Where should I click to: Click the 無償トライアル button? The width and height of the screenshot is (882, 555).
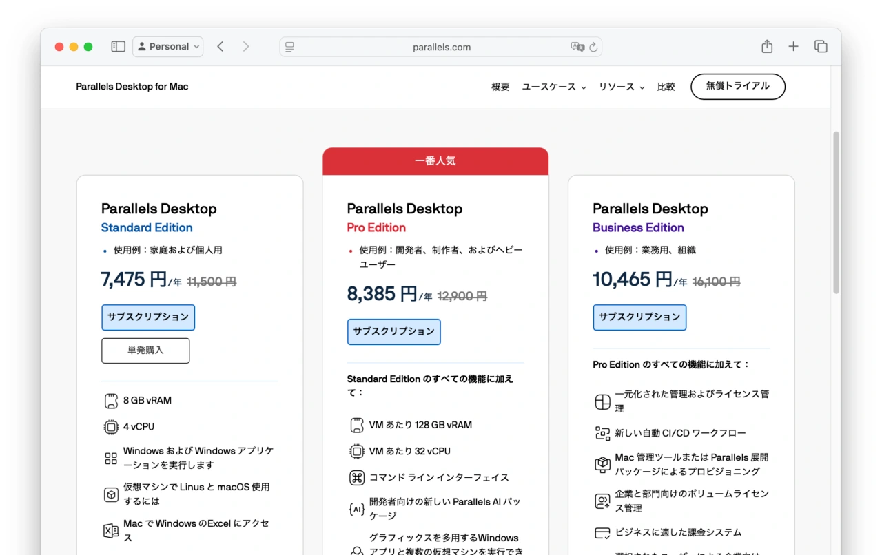737,87
